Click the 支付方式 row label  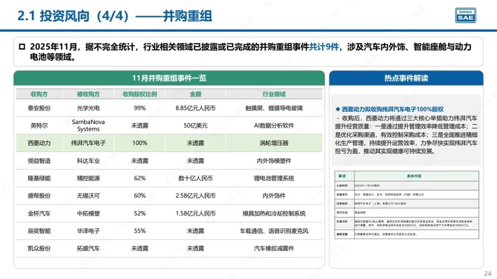pyautogui.click(x=342, y=212)
